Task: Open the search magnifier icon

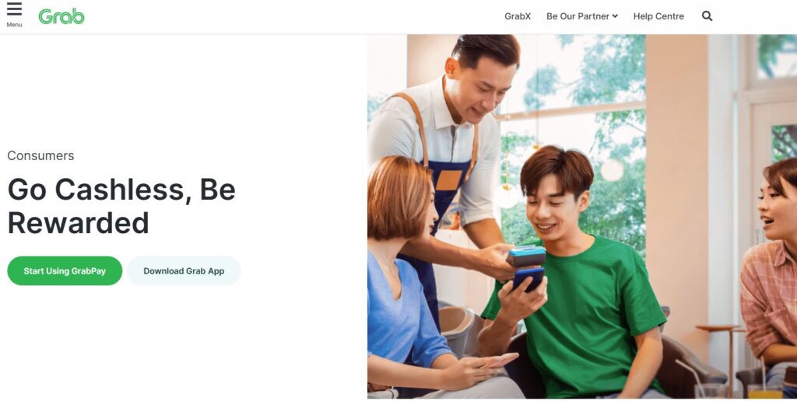Action: tap(707, 16)
